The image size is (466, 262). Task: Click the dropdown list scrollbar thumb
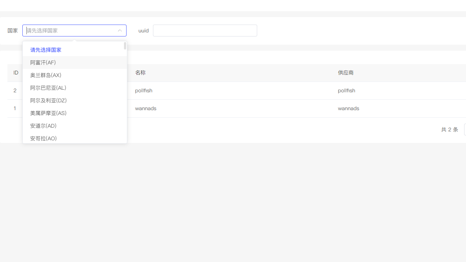[x=125, y=46]
